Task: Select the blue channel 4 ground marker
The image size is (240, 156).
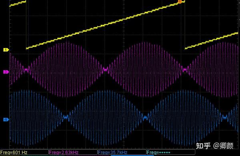Action: 6,120
